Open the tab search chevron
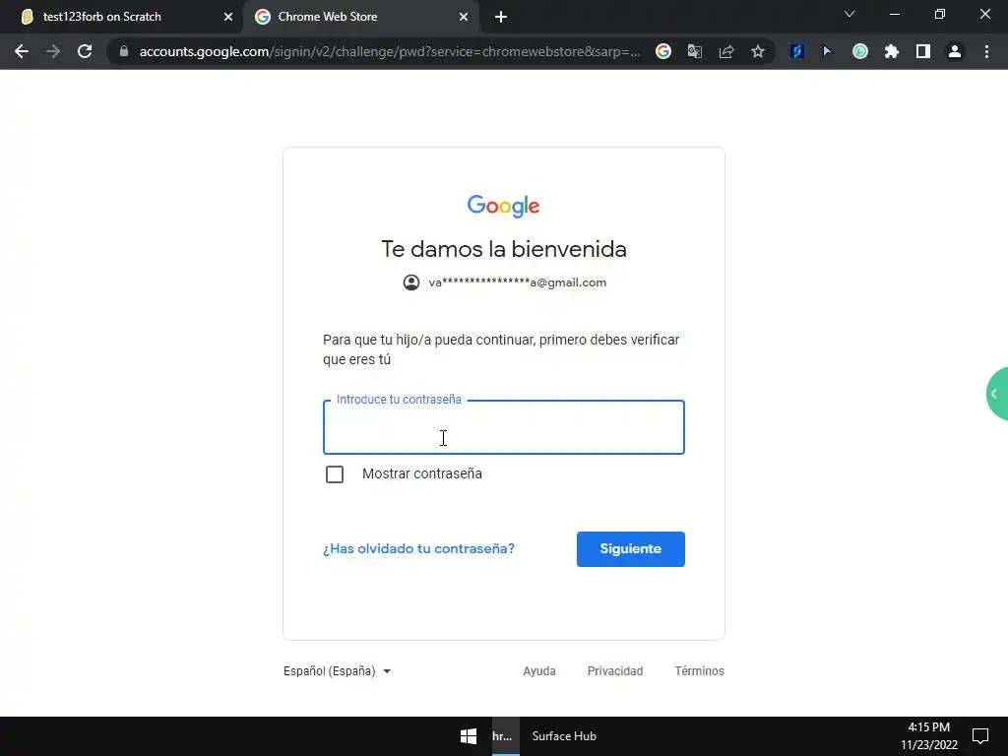Screen dimensions: 1008x756 [850, 14]
